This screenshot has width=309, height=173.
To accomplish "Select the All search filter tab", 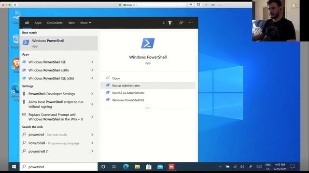I will [27, 23].
